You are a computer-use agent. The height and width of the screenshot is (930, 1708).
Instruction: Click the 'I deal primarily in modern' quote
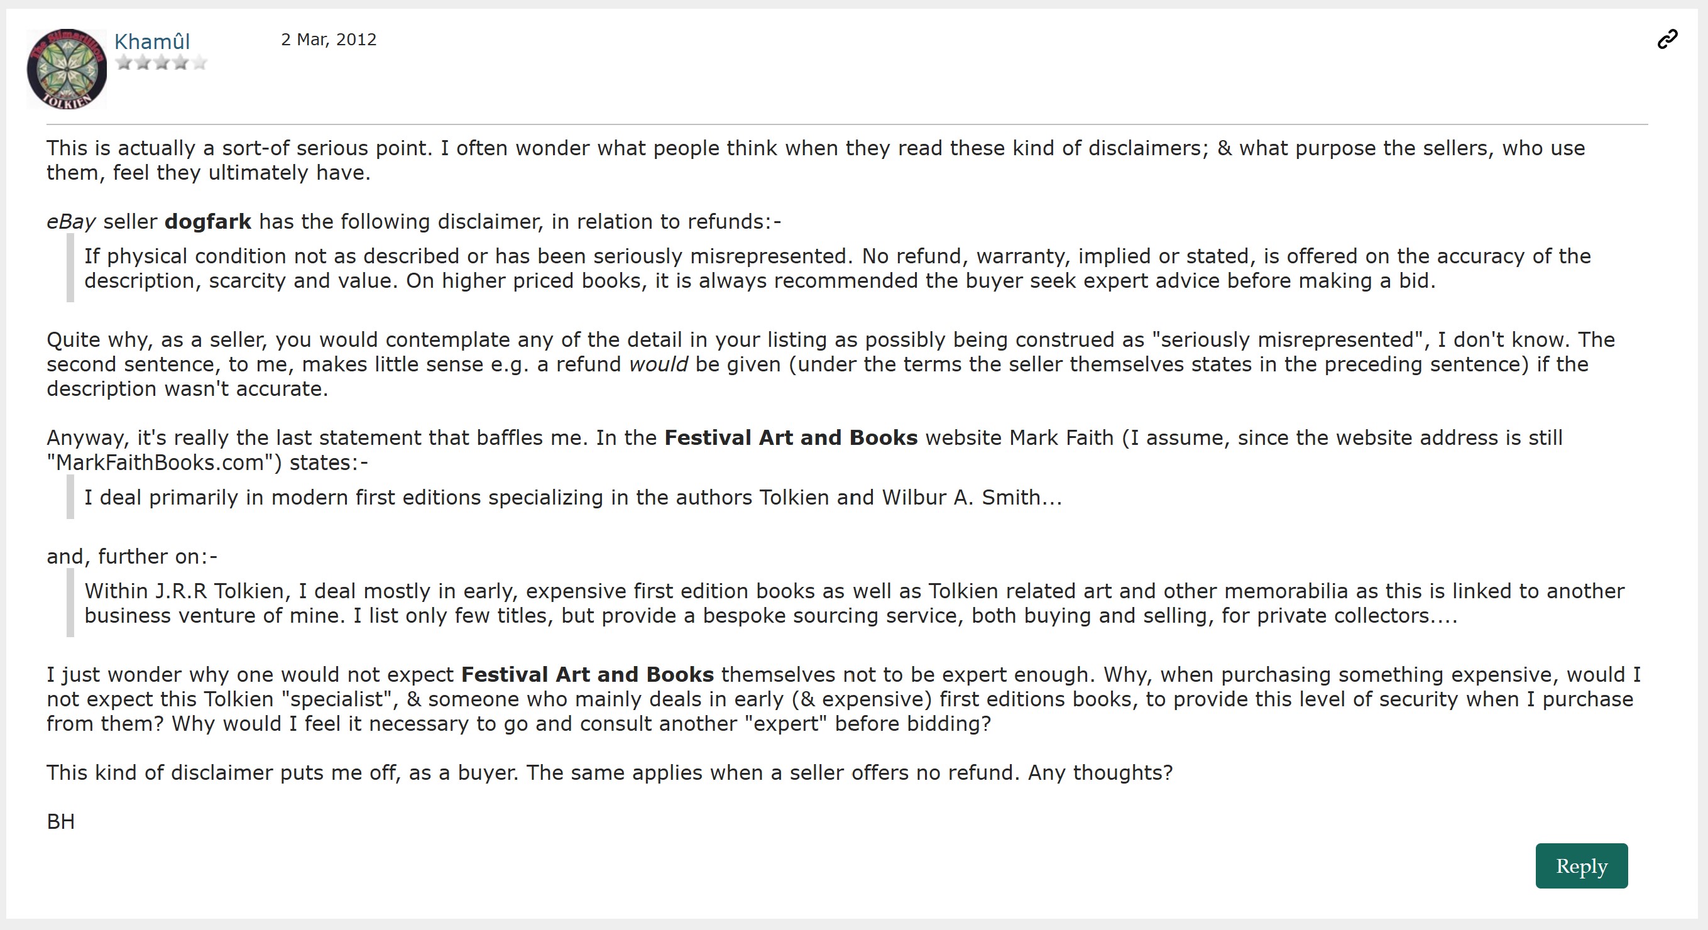coord(573,497)
